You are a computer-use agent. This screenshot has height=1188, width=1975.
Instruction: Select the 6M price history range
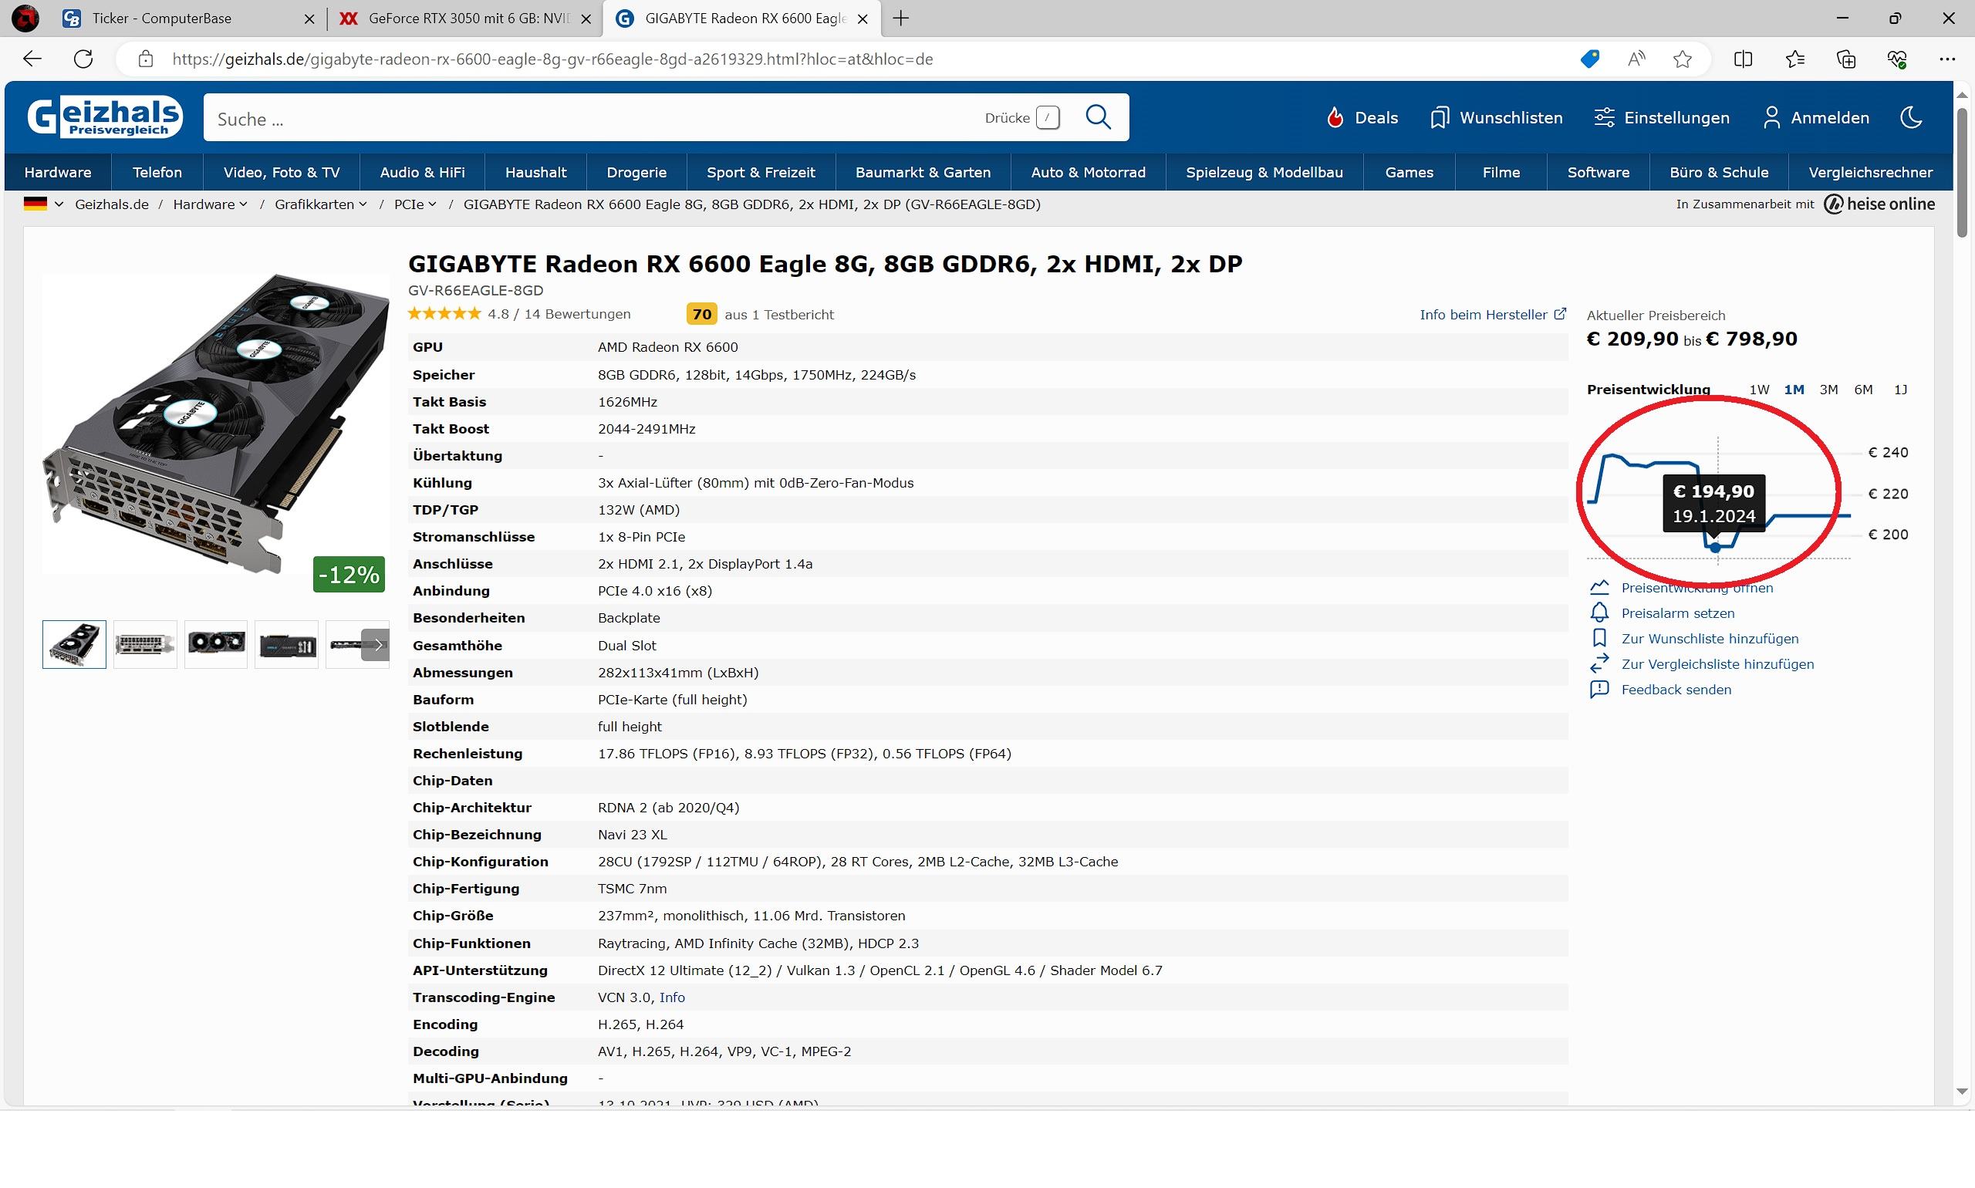point(1863,390)
